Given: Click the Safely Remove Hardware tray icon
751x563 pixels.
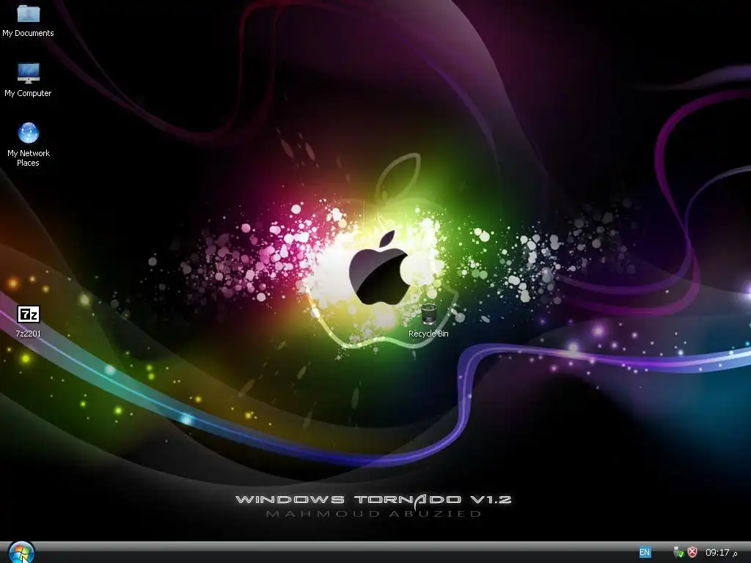Looking at the screenshot, I should (x=678, y=553).
